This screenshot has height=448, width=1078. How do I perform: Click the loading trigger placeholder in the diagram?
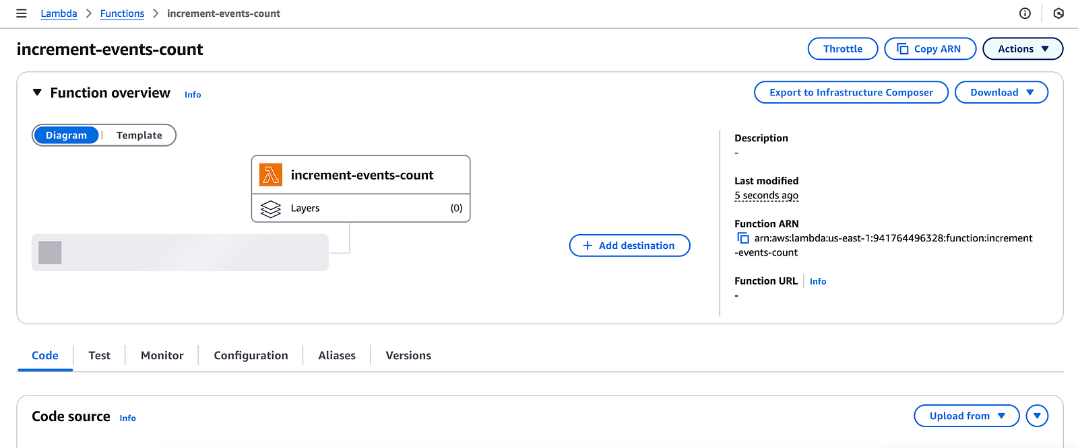(180, 252)
